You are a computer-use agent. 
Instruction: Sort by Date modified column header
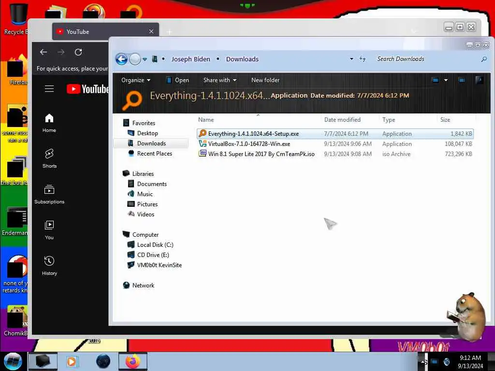click(350, 120)
